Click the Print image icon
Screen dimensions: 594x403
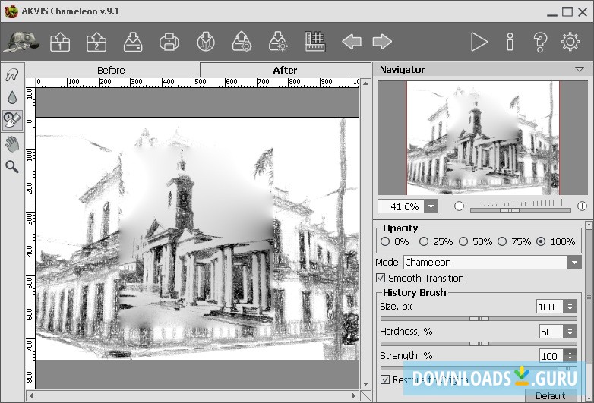(x=169, y=42)
